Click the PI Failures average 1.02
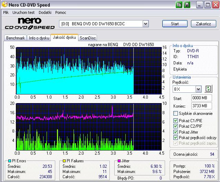Viewport: 220px width, 182px height. tap(103, 166)
